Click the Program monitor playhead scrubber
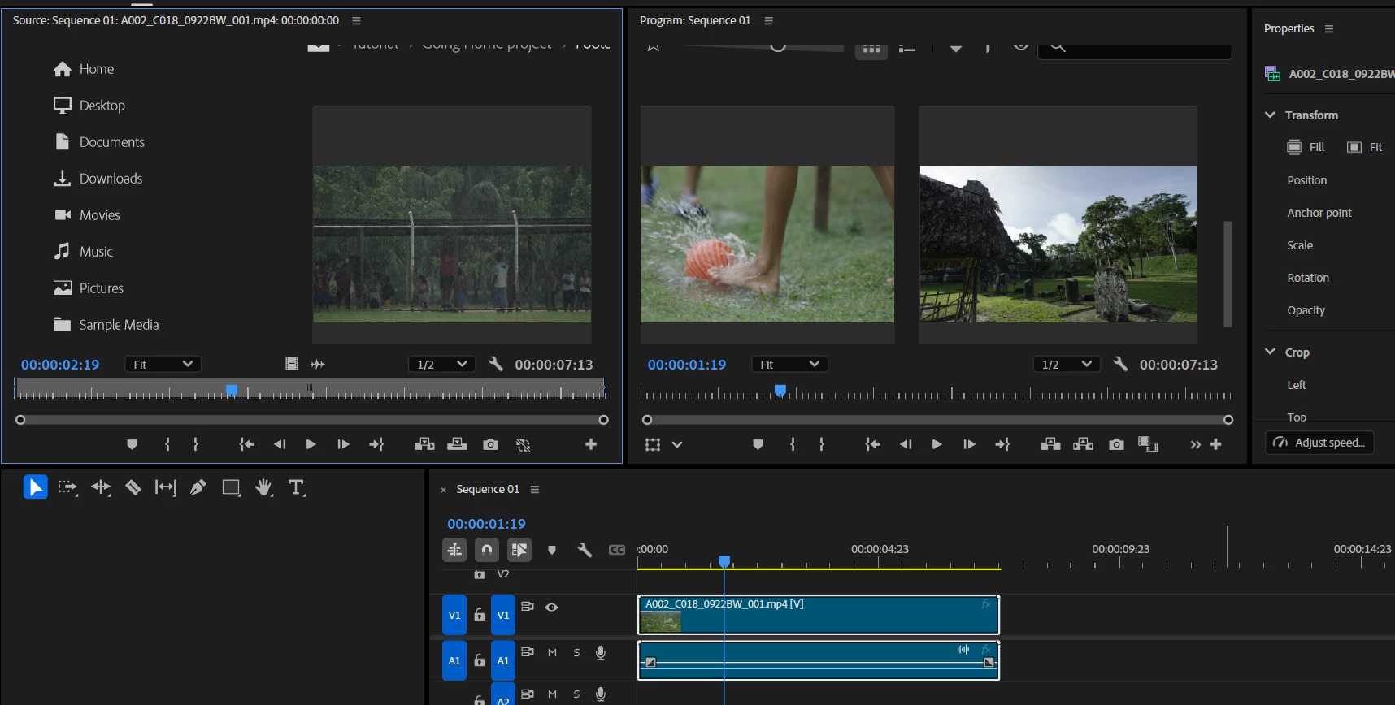1395x705 pixels. (x=780, y=391)
